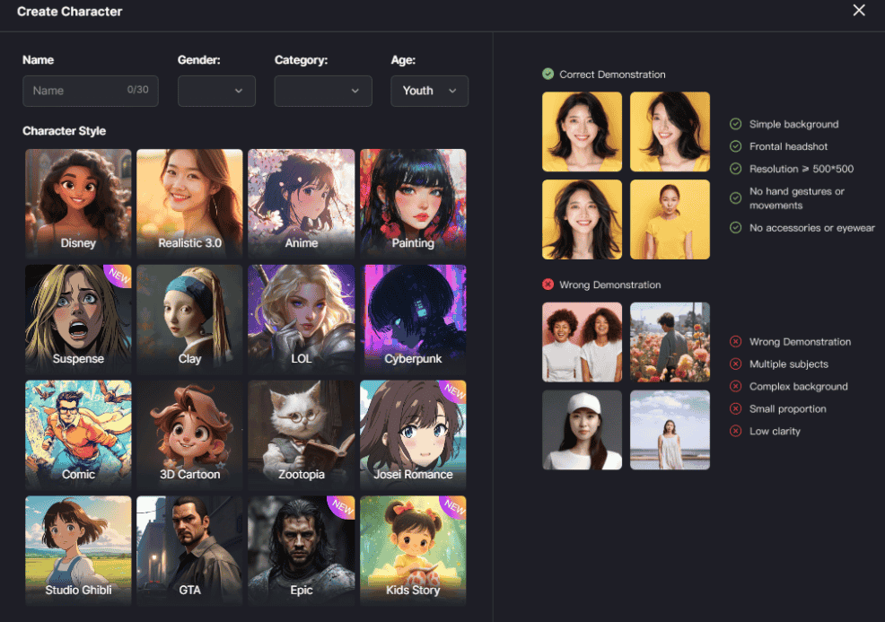Select the GTA character style

pos(189,548)
